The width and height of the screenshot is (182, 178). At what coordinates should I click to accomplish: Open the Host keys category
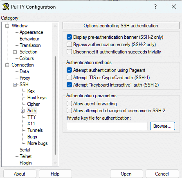[37, 98]
